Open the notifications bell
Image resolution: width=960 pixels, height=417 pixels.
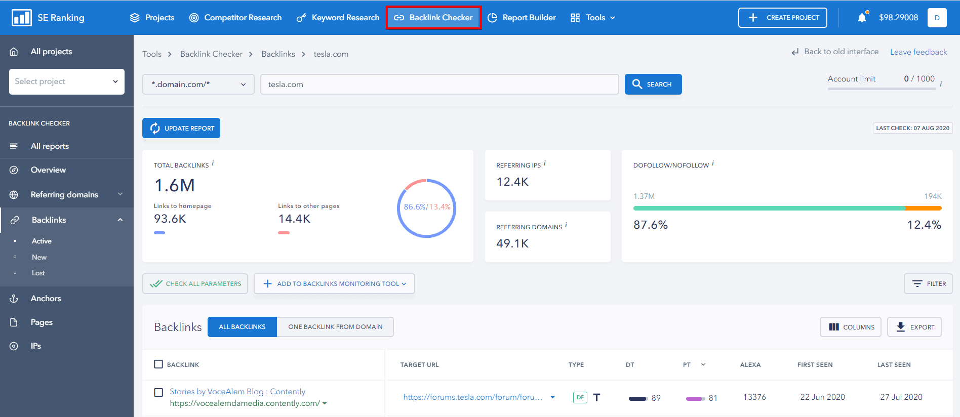[x=862, y=18]
